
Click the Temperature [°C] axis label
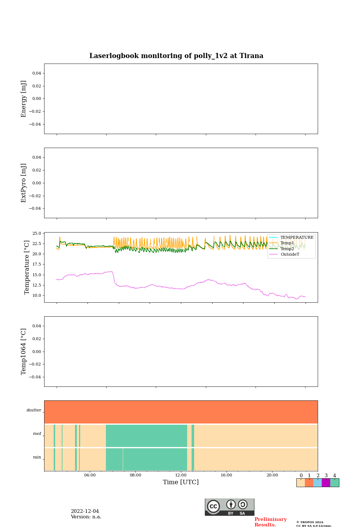tap(26, 267)
